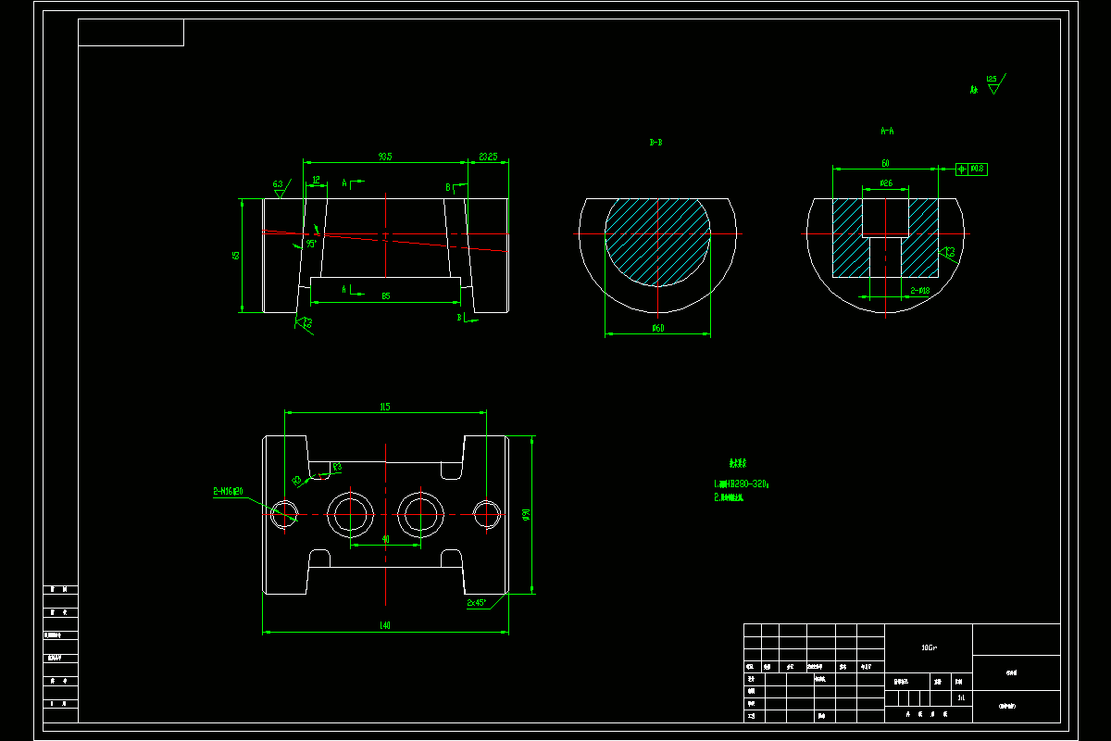Select the Ø0.8 position tolerance frame
This screenshot has width=1111, height=741.
(972, 170)
